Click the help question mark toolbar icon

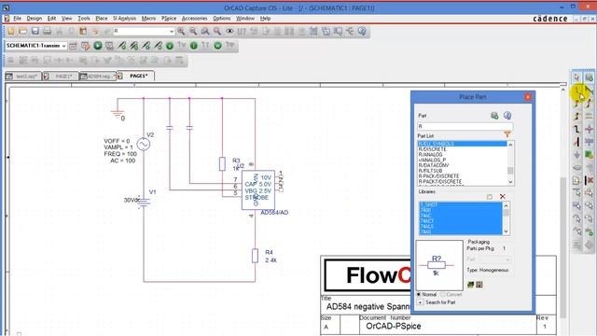click(362, 31)
